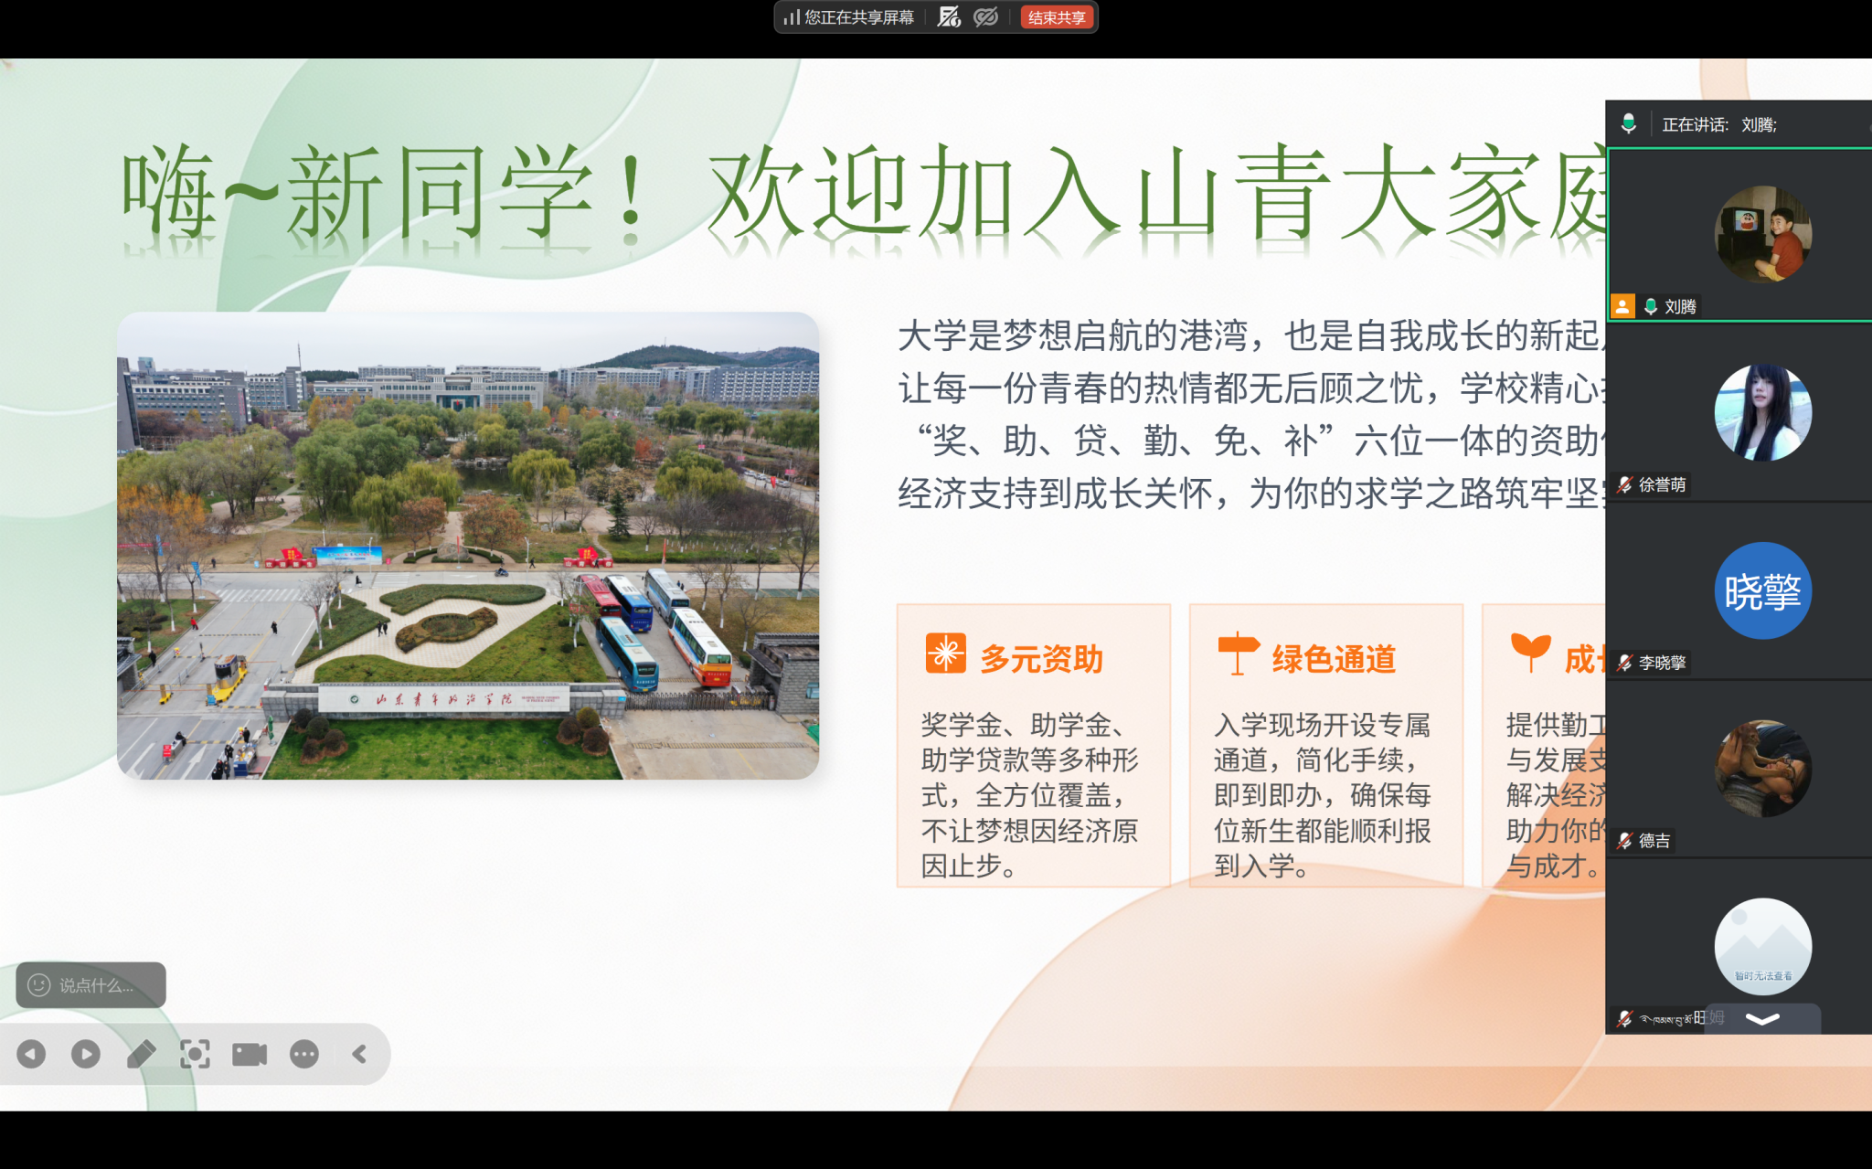Image resolution: width=1872 pixels, height=1169 pixels.
Task: Select 徐誉萌's avatar thumbnail
Action: click(1762, 412)
